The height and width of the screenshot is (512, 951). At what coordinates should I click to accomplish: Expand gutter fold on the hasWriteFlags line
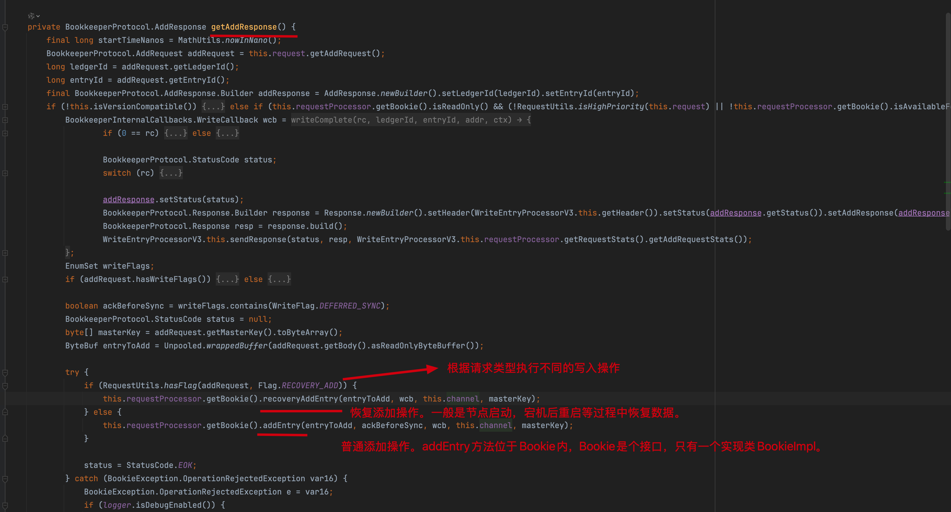pyautogui.click(x=5, y=280)
